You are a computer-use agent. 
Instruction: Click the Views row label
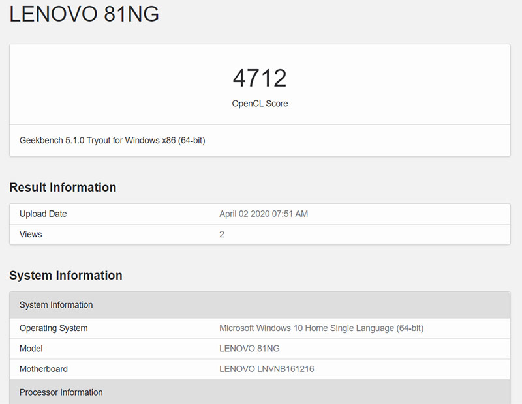click(31, 234)
